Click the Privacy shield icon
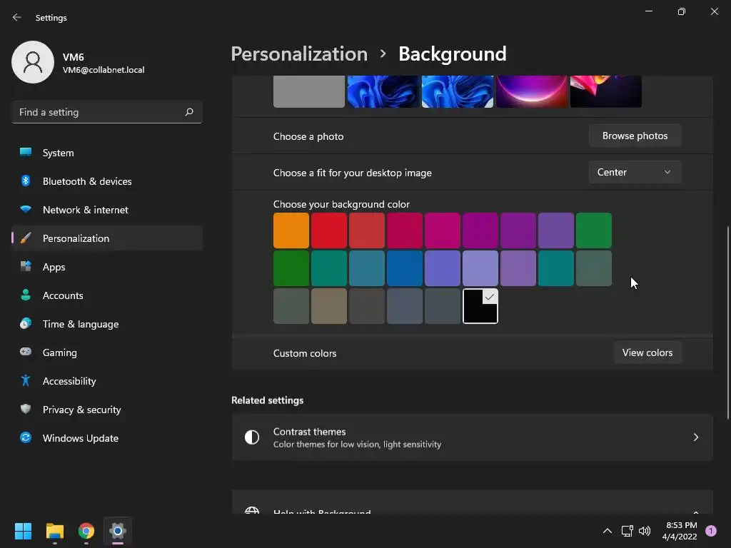The width and height of the screenshot is (731, 548). [26, 409]
